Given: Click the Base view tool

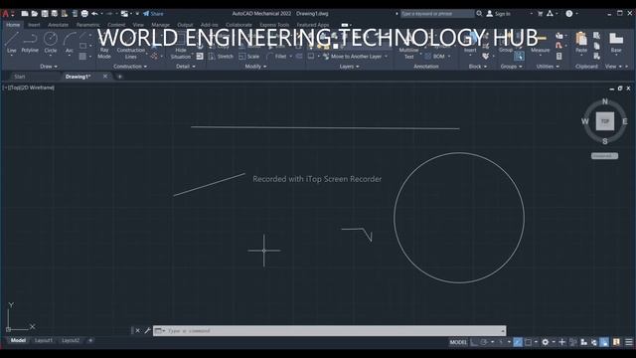Looking at the screenshot, I should pyautogui.click(x=616, y=43).
